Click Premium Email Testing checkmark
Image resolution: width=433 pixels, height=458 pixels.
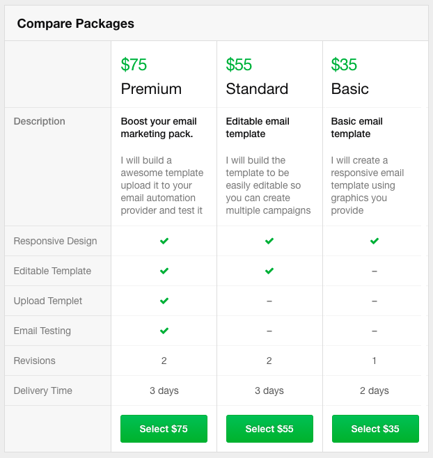coord(164,331)
